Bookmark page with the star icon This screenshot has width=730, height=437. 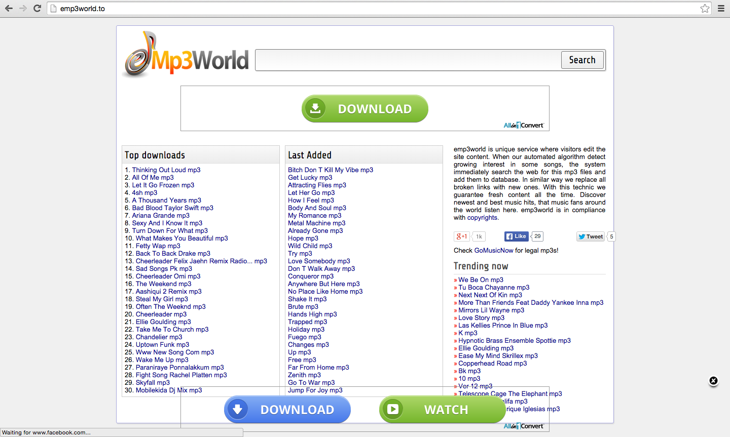pyautogui.click(x=705, y=8)
